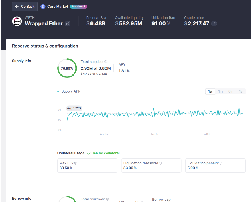The width and height of the screenshot is (252, 202).
Task: Click Max LTV info icon
Action: pos(76,163)
